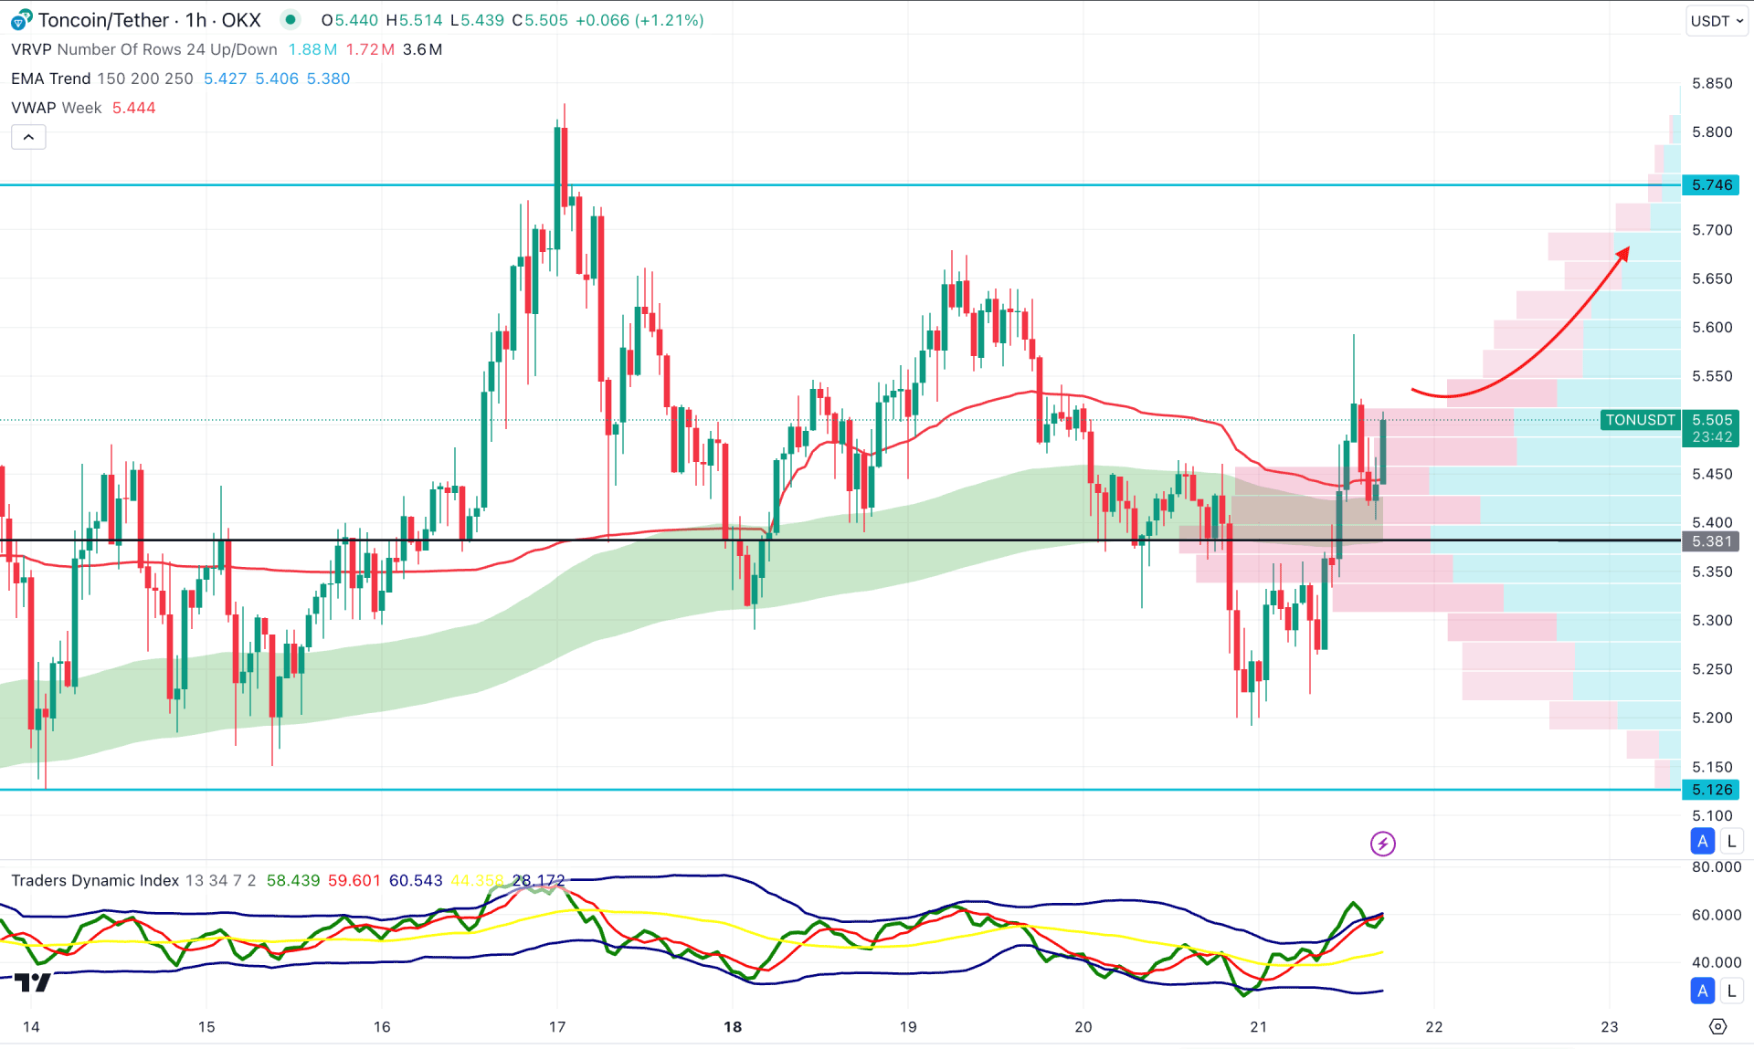Image resolution: width=1754 pixels, height=1049 pixels.
Task: Click the VRVP total 3.6M value
Action: click(x=423, y=49)
